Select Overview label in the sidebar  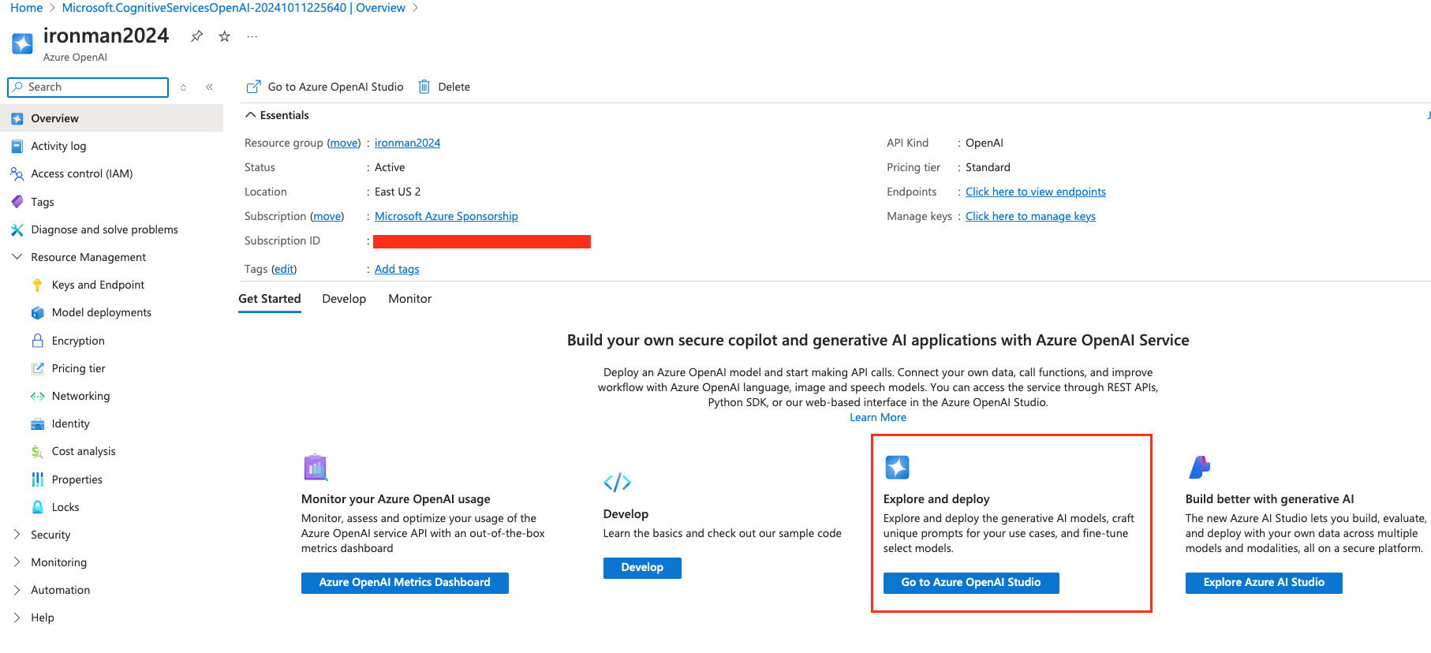55,118
